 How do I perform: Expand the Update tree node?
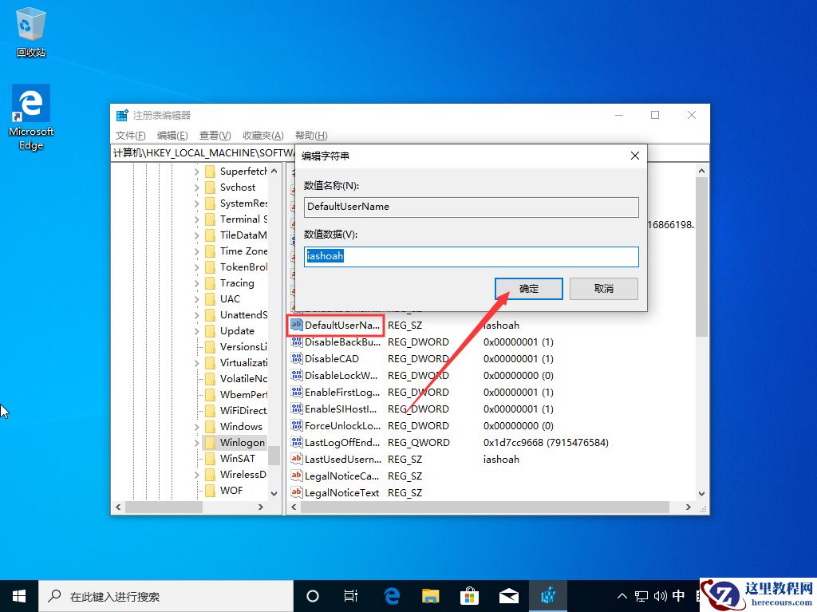coord(195,330)
